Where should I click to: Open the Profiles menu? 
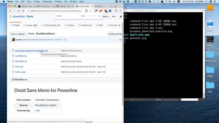click(58, 1)
